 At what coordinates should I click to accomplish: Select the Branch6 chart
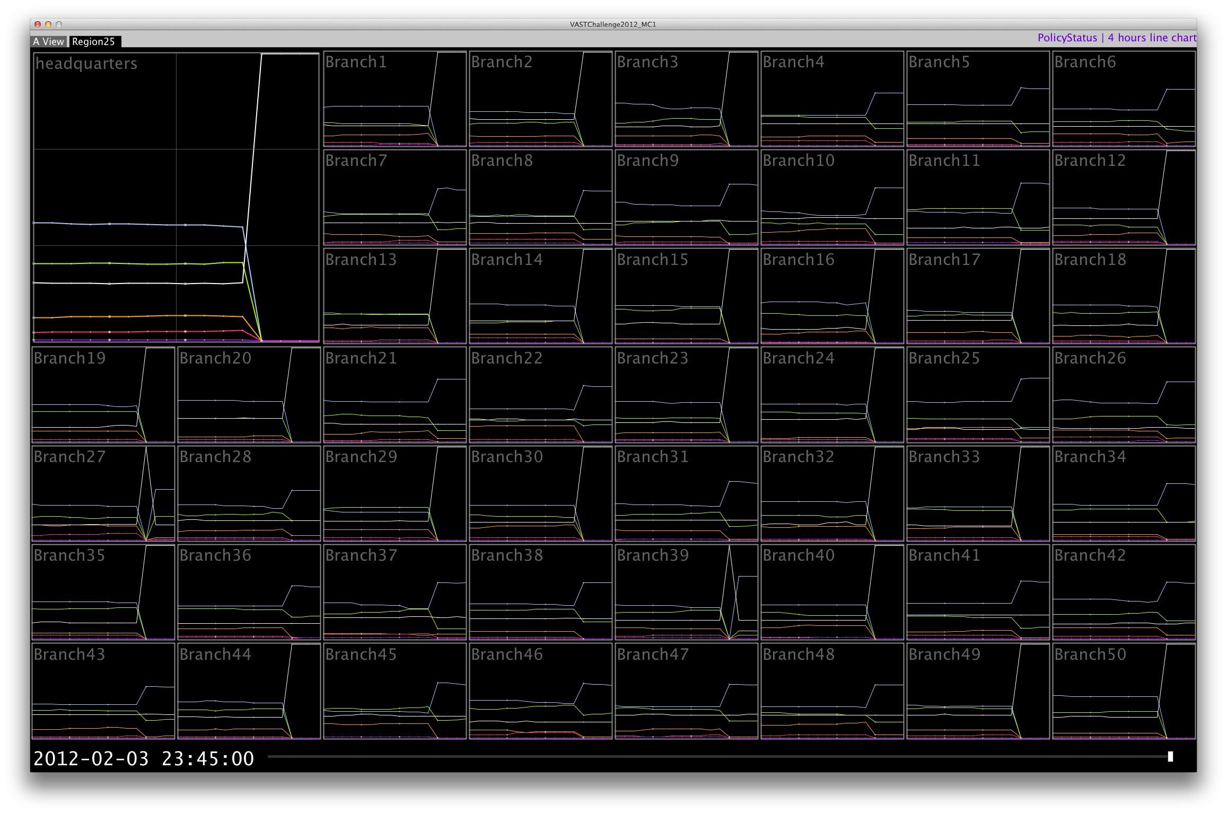point(1124,99)
